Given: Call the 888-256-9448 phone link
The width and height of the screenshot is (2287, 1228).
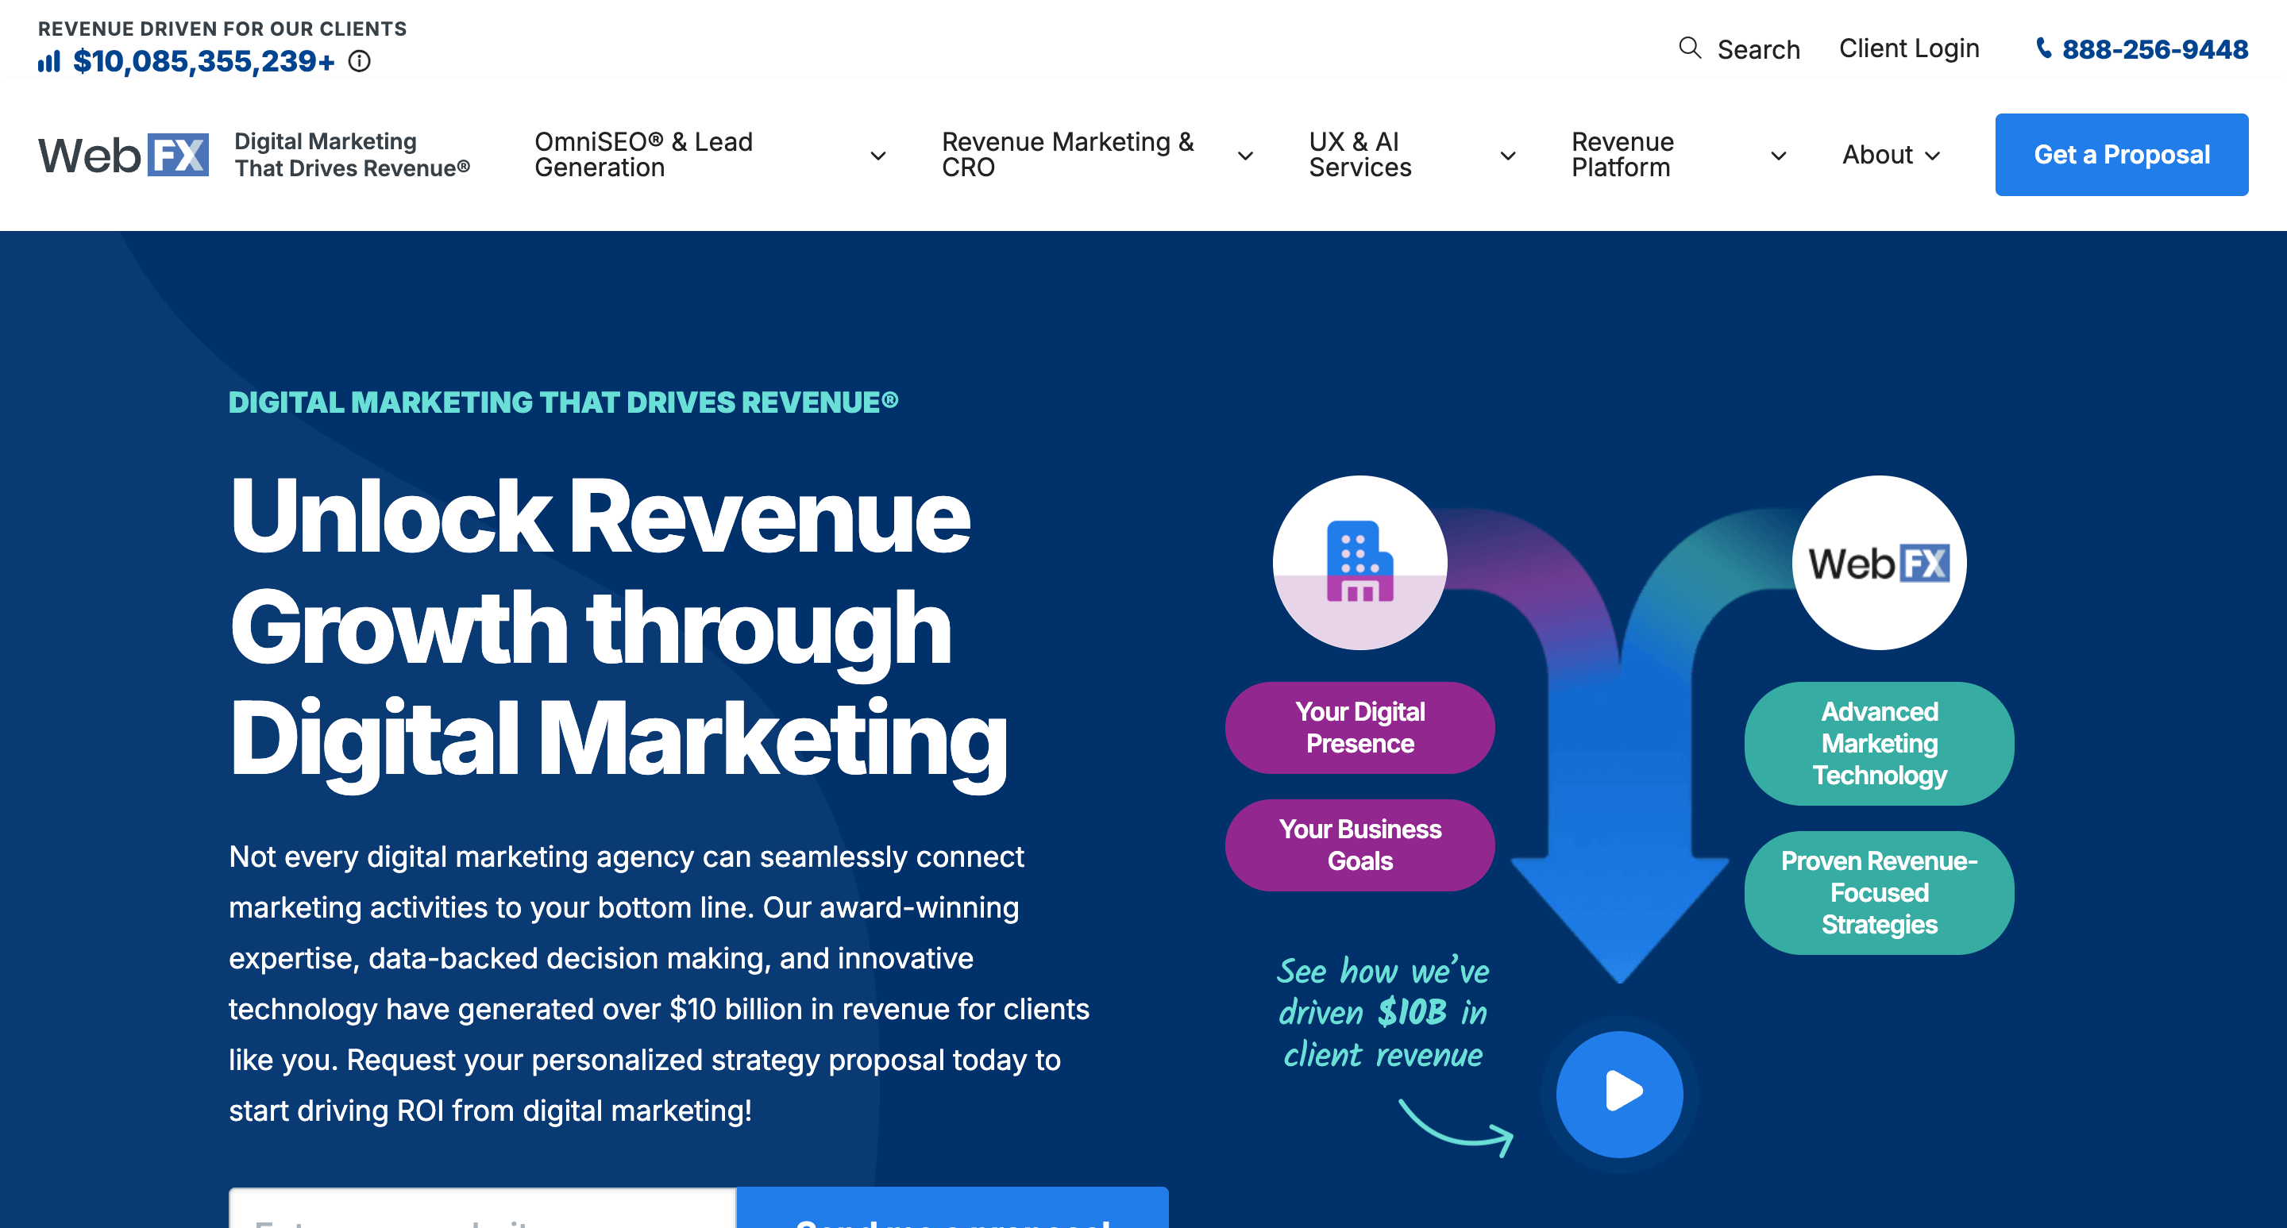Looking at the screenshot, I should 2154,50.
